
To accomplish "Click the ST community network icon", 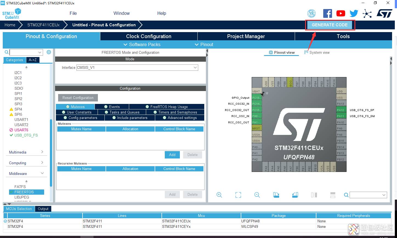I will click(367, 13).
